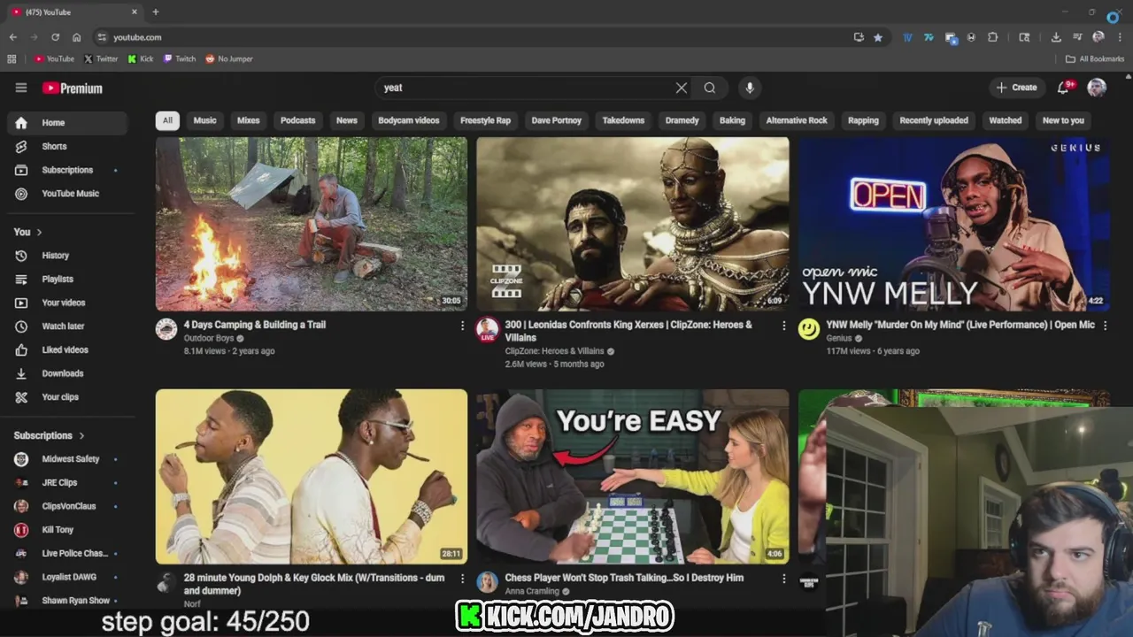Open 'Your clips' in sidebar
This screenshot has width=1133, height=637.
[67, 397]
